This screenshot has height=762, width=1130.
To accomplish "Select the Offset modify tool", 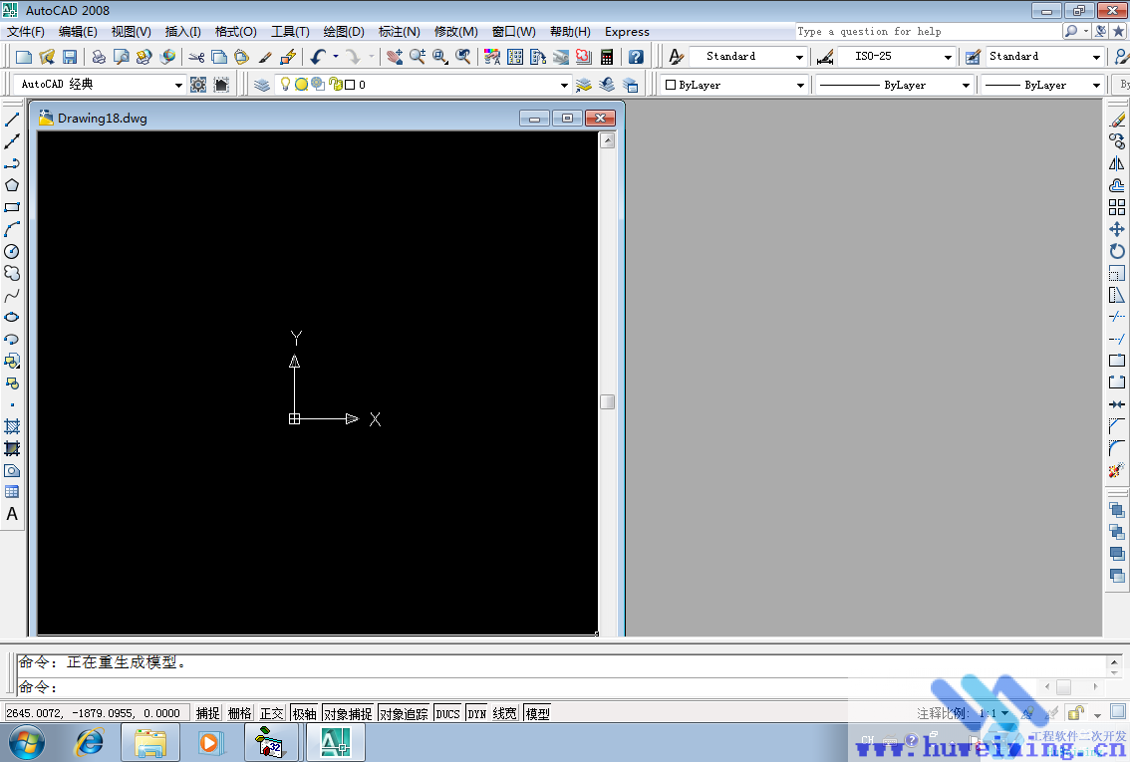I will (x=1117, y=185).
